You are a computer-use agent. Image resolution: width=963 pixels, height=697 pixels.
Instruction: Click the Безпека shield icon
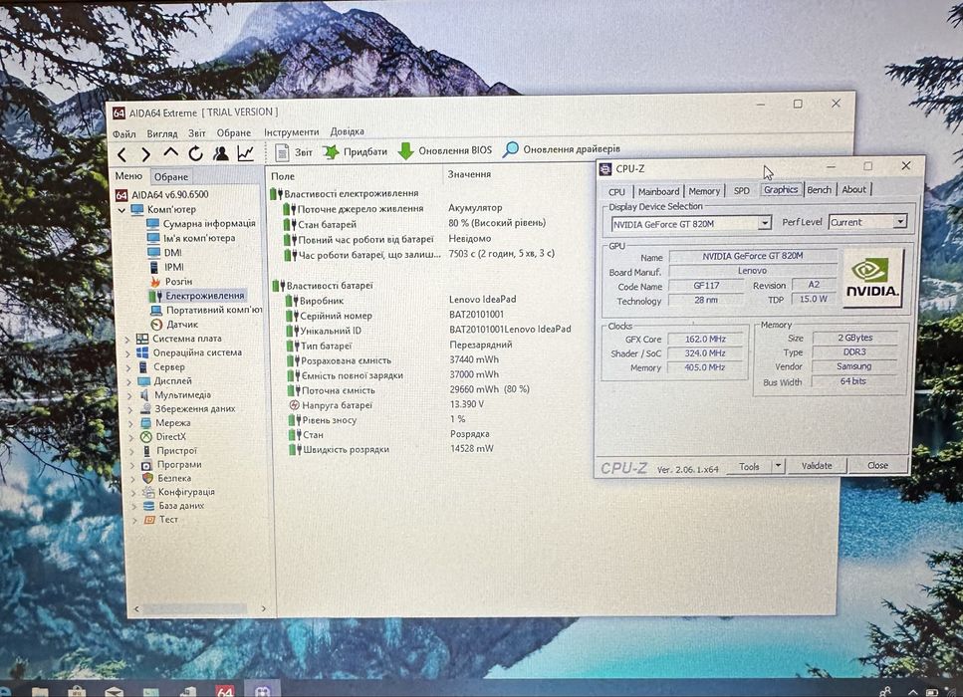(147, 478)
